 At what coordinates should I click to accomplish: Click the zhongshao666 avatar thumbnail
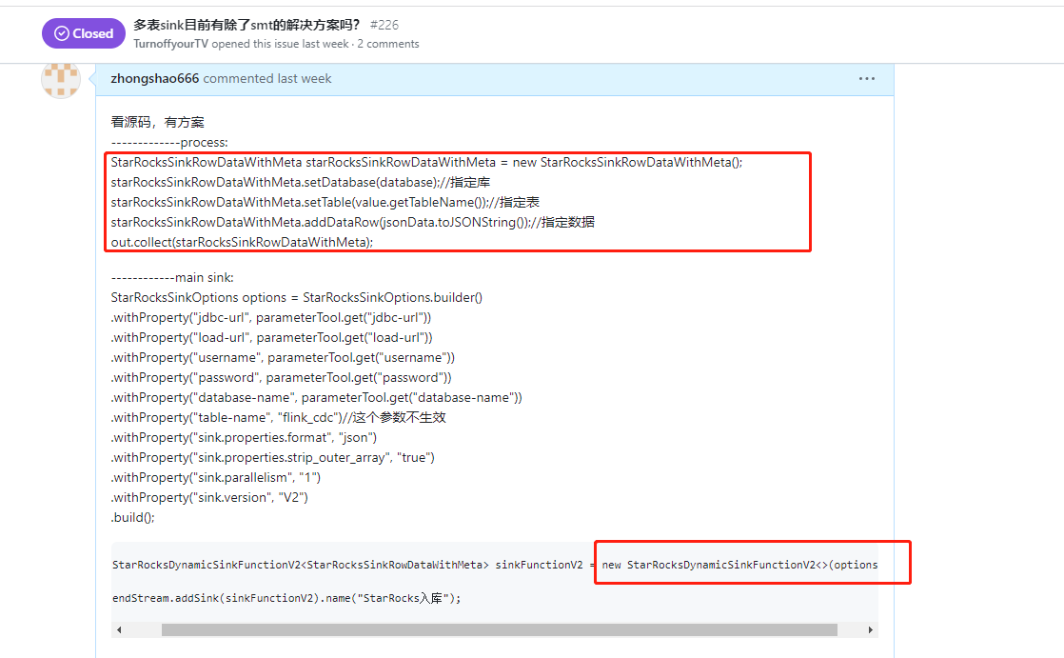coord(61,79)
